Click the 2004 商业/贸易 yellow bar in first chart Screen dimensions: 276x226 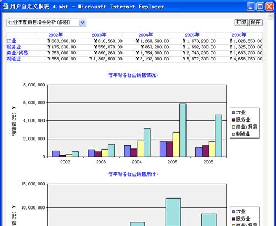(140, 149)
